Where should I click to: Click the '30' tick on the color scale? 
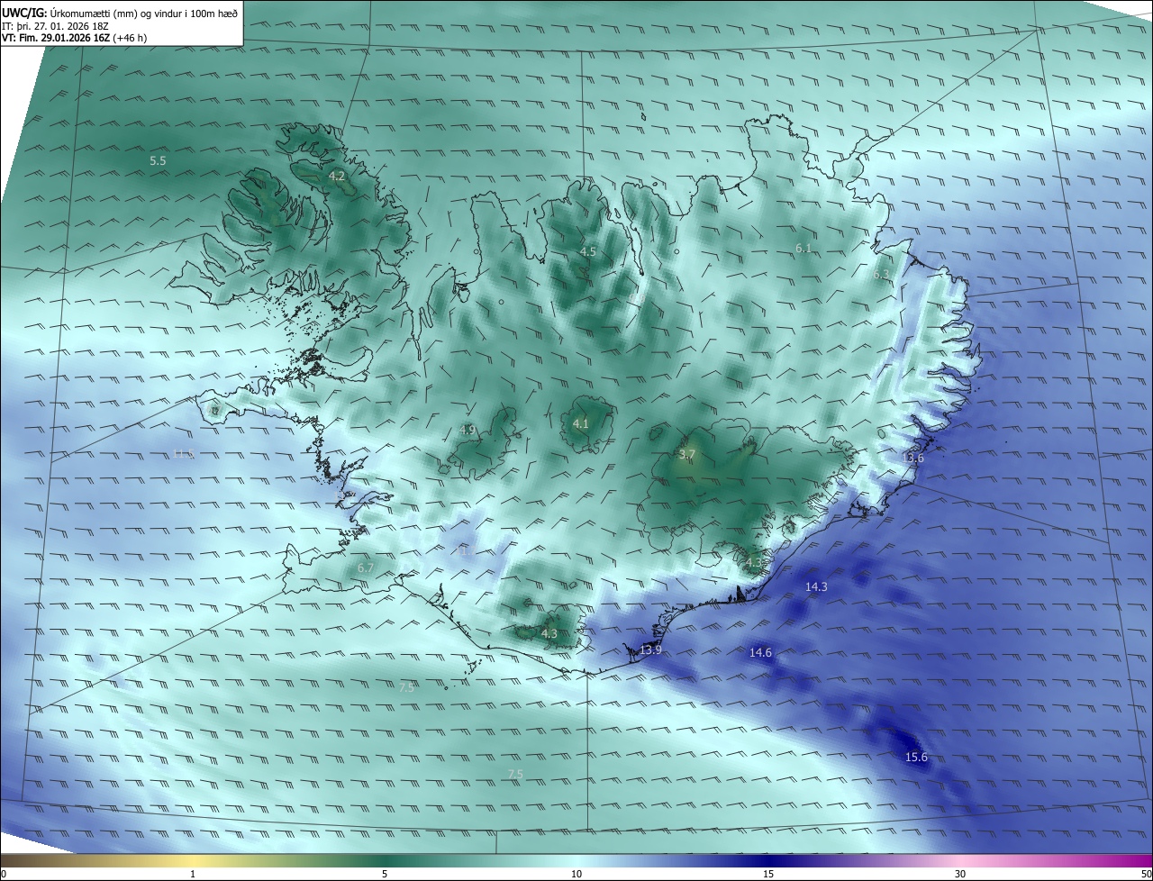pos(960,874)
